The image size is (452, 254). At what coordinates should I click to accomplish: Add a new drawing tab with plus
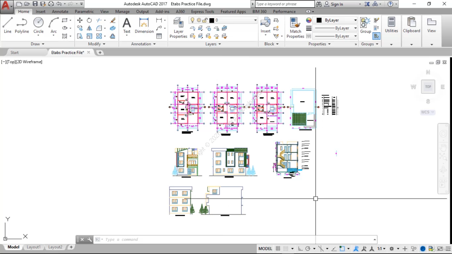point(100,52)
